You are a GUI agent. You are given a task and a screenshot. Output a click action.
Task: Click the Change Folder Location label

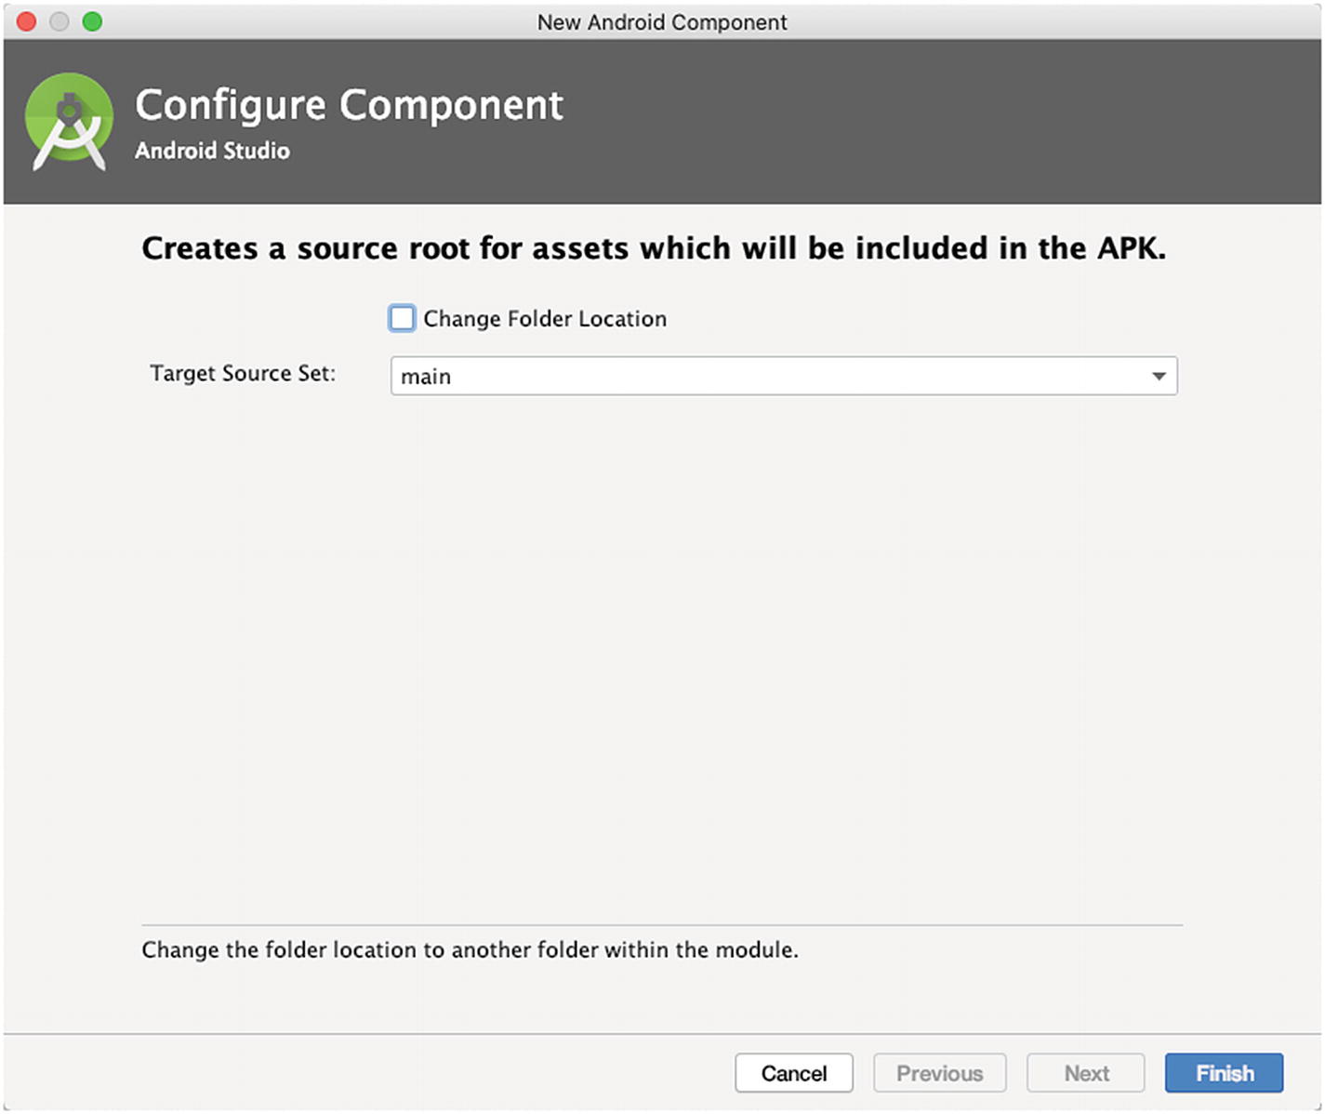click(545, 319)
